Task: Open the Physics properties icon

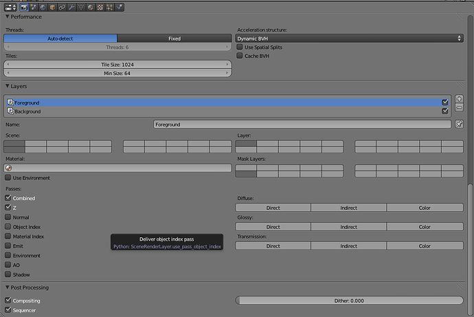Action: 119,8
